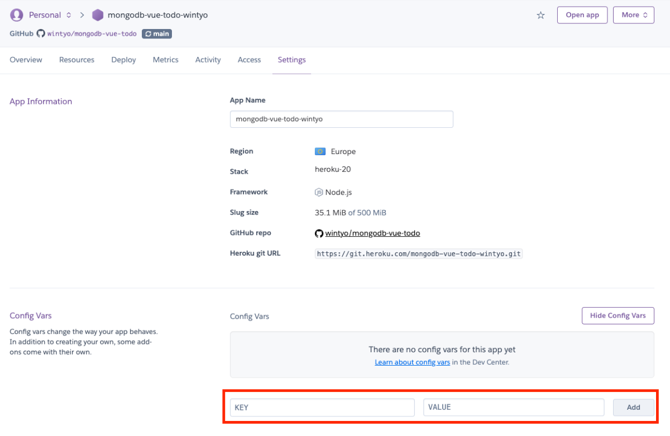Select the Heroku git URL text

point(419,253)
